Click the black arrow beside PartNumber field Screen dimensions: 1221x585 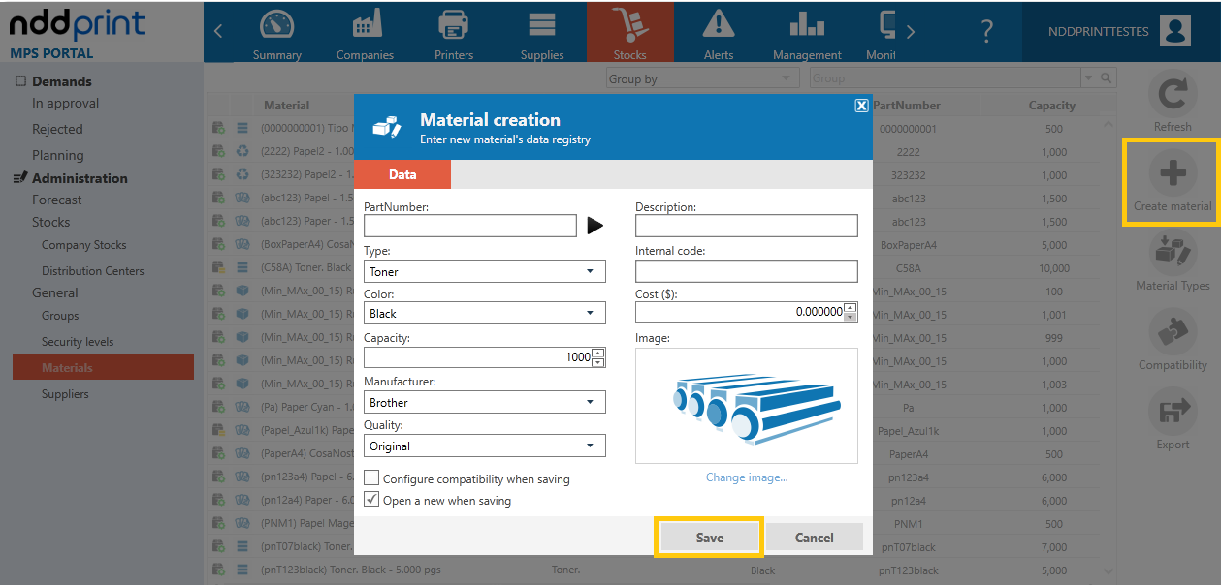(x=595, y=226)
